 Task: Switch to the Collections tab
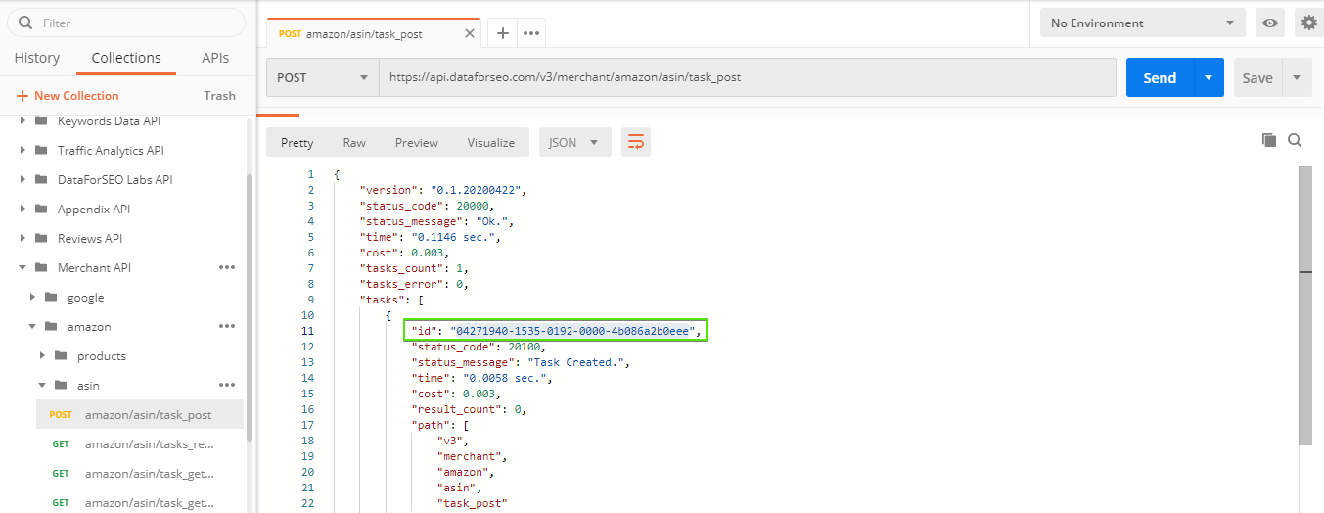126,58
